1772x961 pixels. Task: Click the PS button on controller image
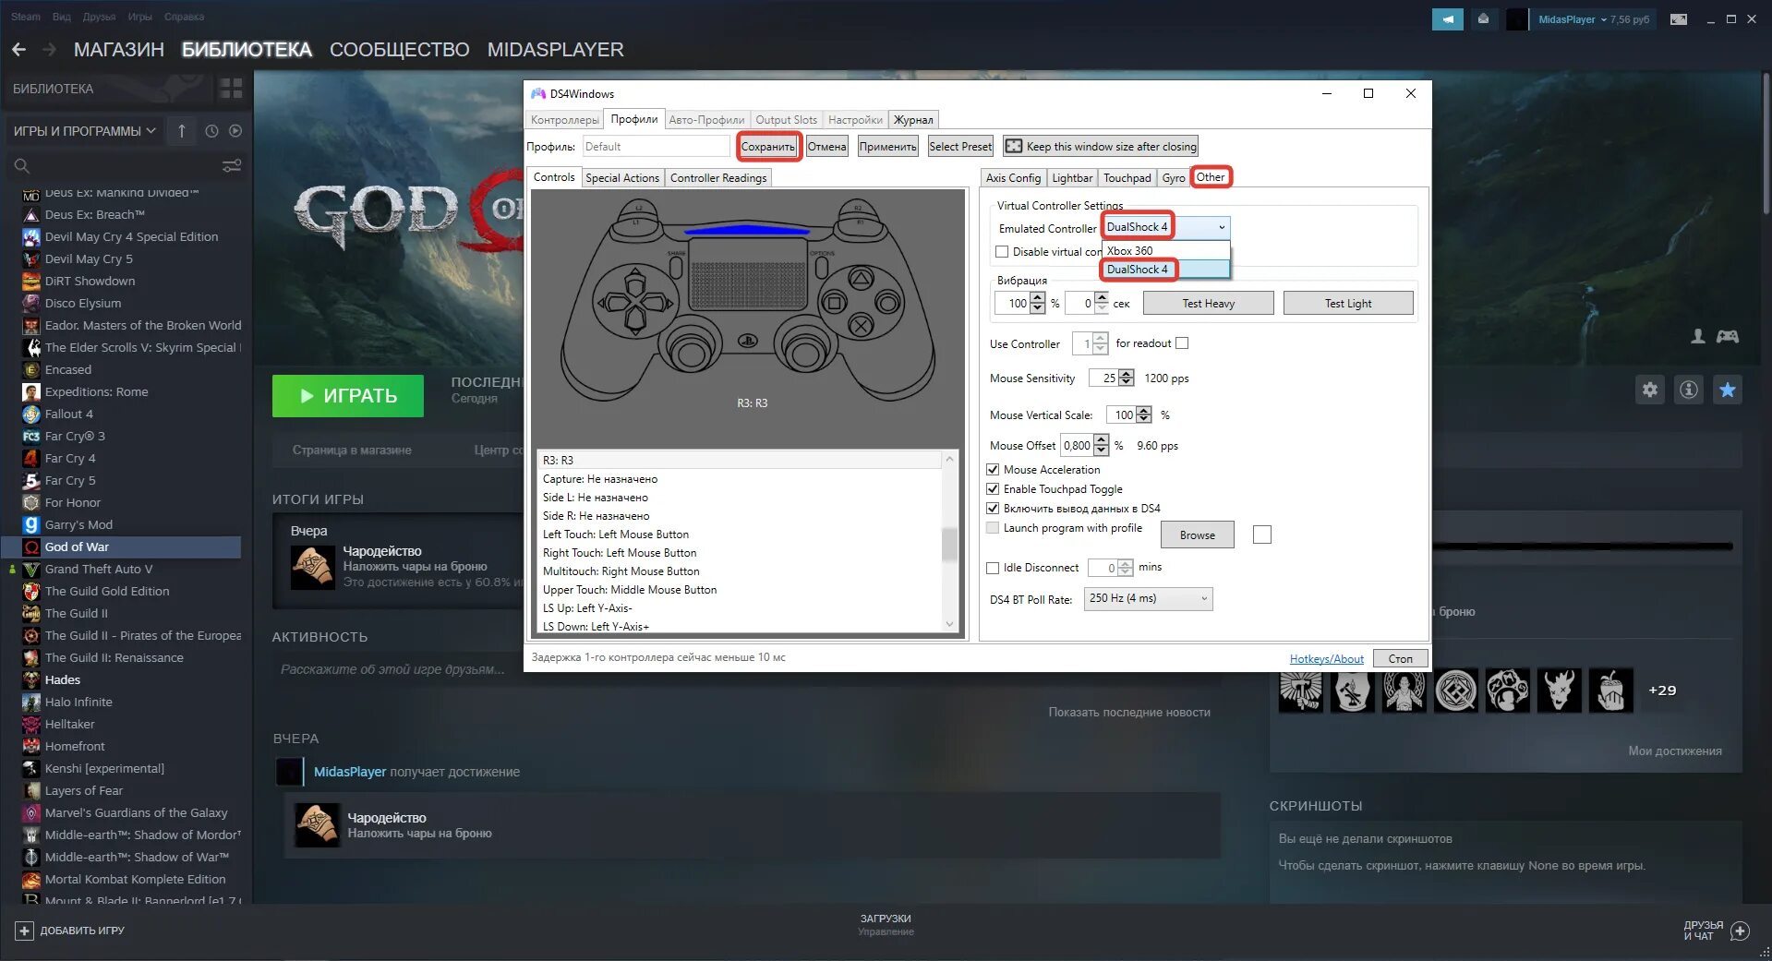pos(748,342)
